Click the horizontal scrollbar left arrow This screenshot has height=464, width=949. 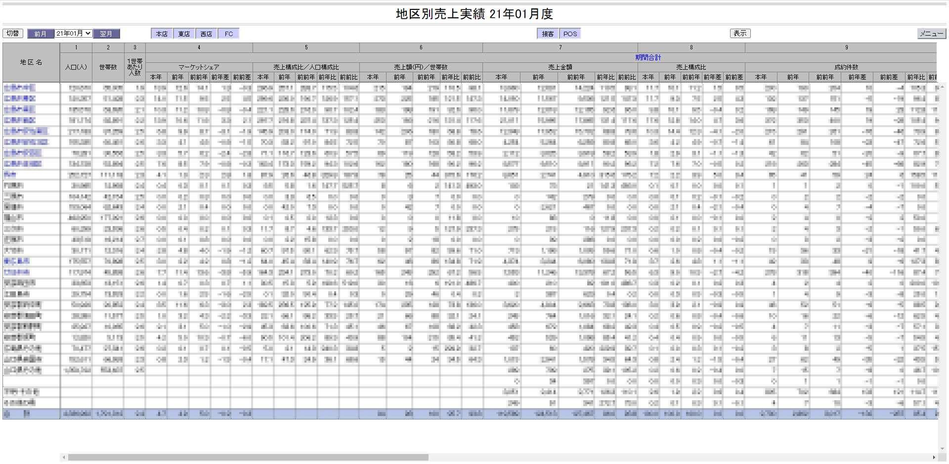point(63,458)
